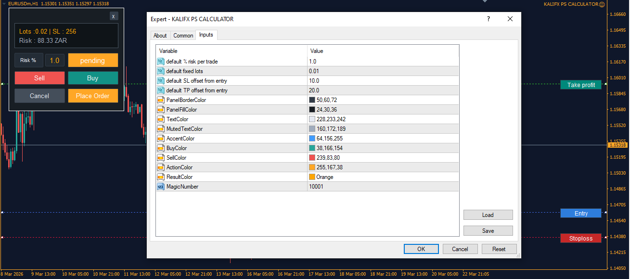
Task: Click the icon beside default % risk per trade
Action: click(161, 61)
